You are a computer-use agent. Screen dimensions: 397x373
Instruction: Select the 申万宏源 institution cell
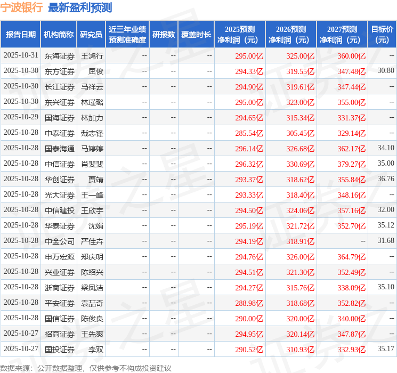point(60,257)
